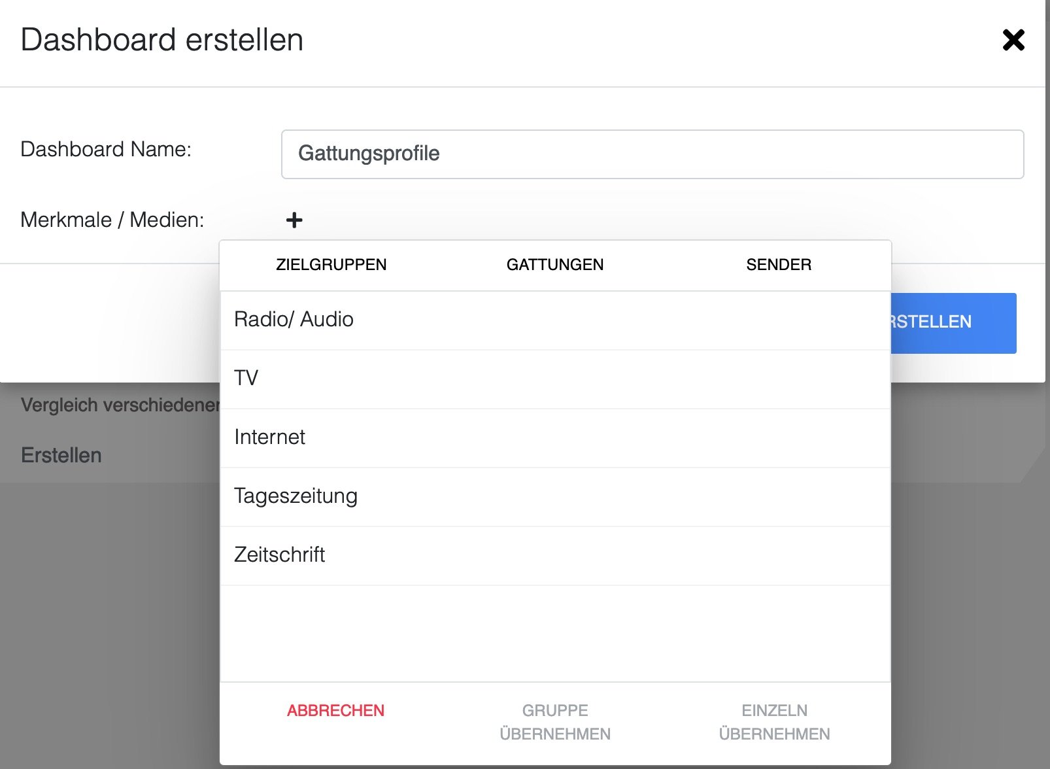Select the SENDER tab
Image resolution: width=1050 pixels, height=769 pixels.
[778, 265]
